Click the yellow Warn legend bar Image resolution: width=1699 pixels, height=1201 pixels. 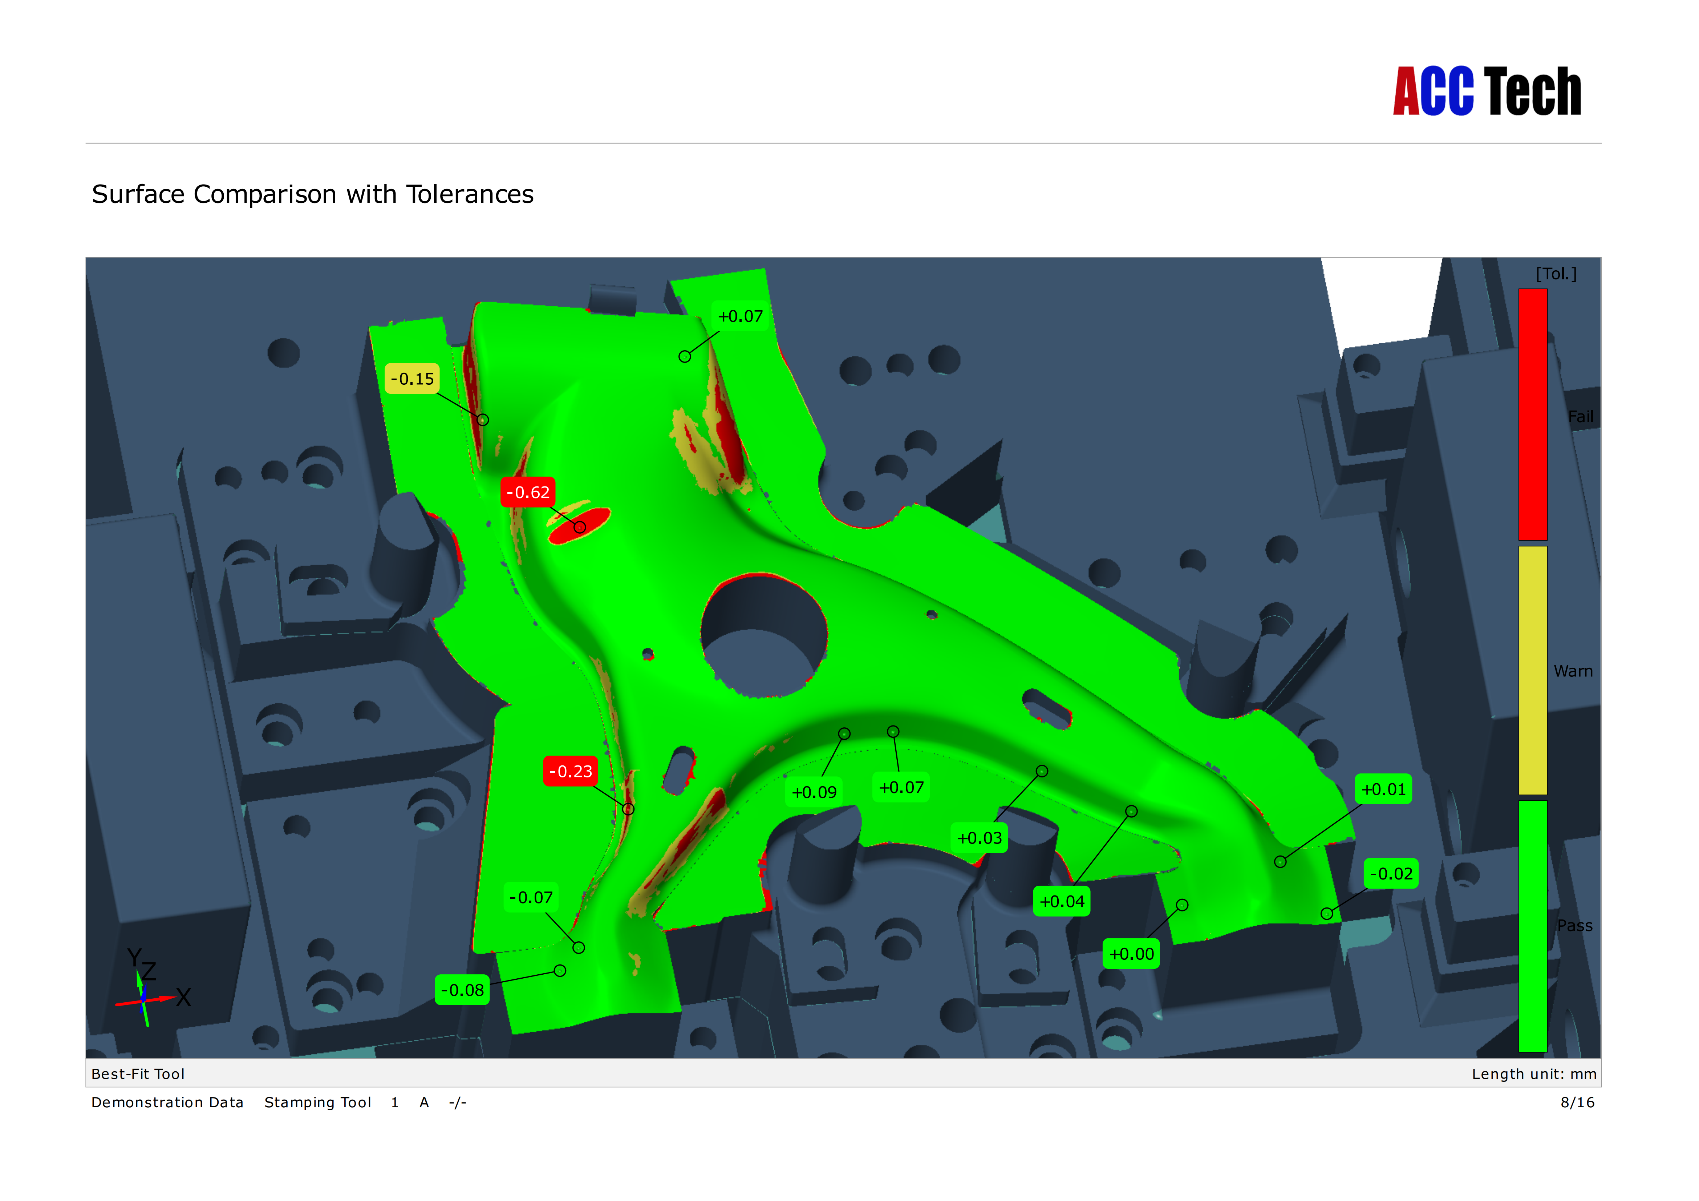pyautogui.click(x=1533, y=670)
